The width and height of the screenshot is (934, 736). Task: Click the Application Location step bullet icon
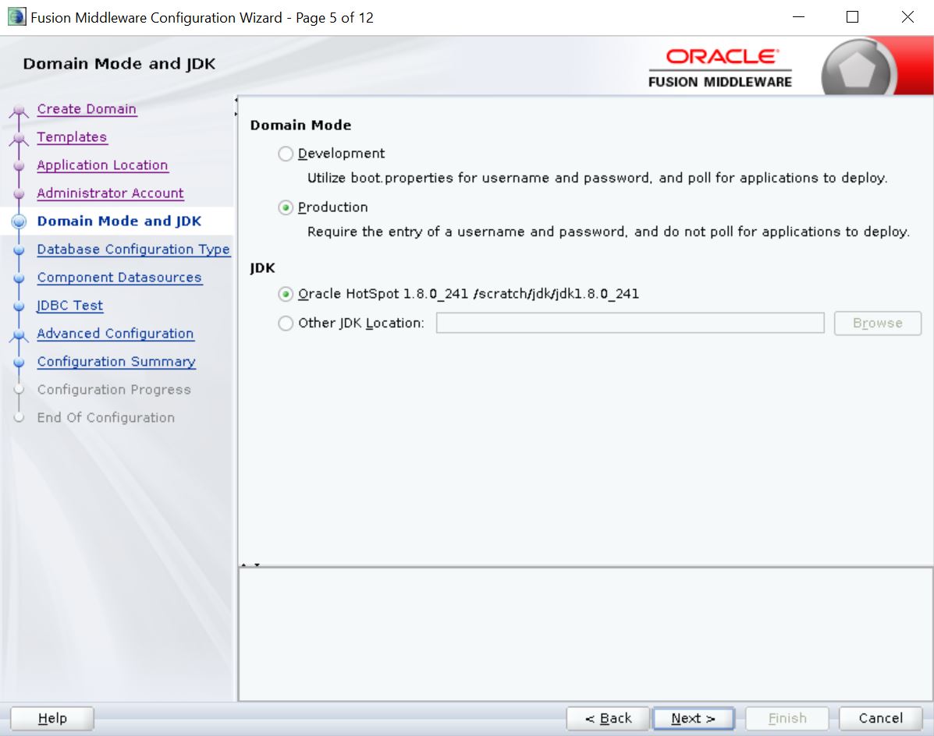19,165
